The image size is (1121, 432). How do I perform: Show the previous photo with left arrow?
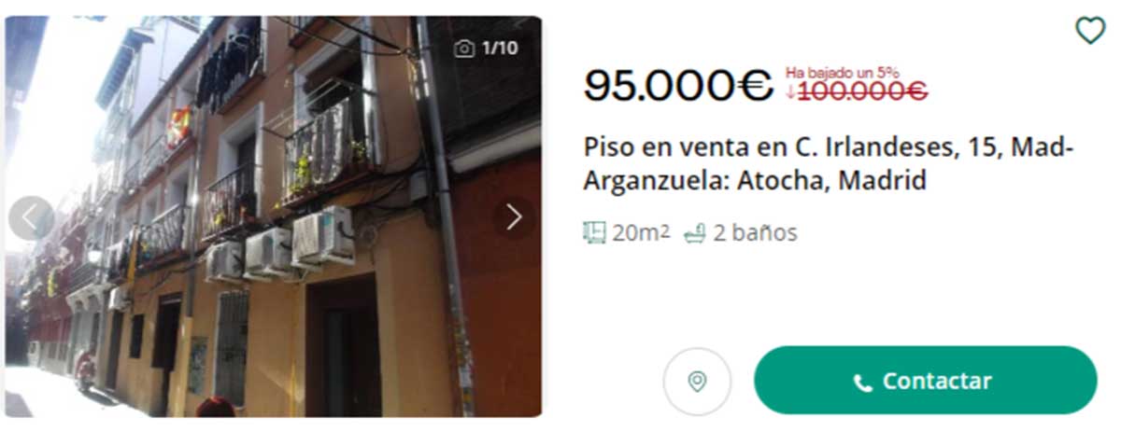(x=31, y=218)
